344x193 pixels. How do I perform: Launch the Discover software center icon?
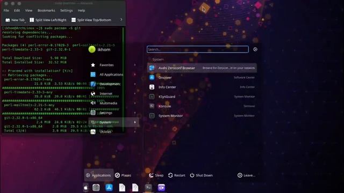point(152,77)
